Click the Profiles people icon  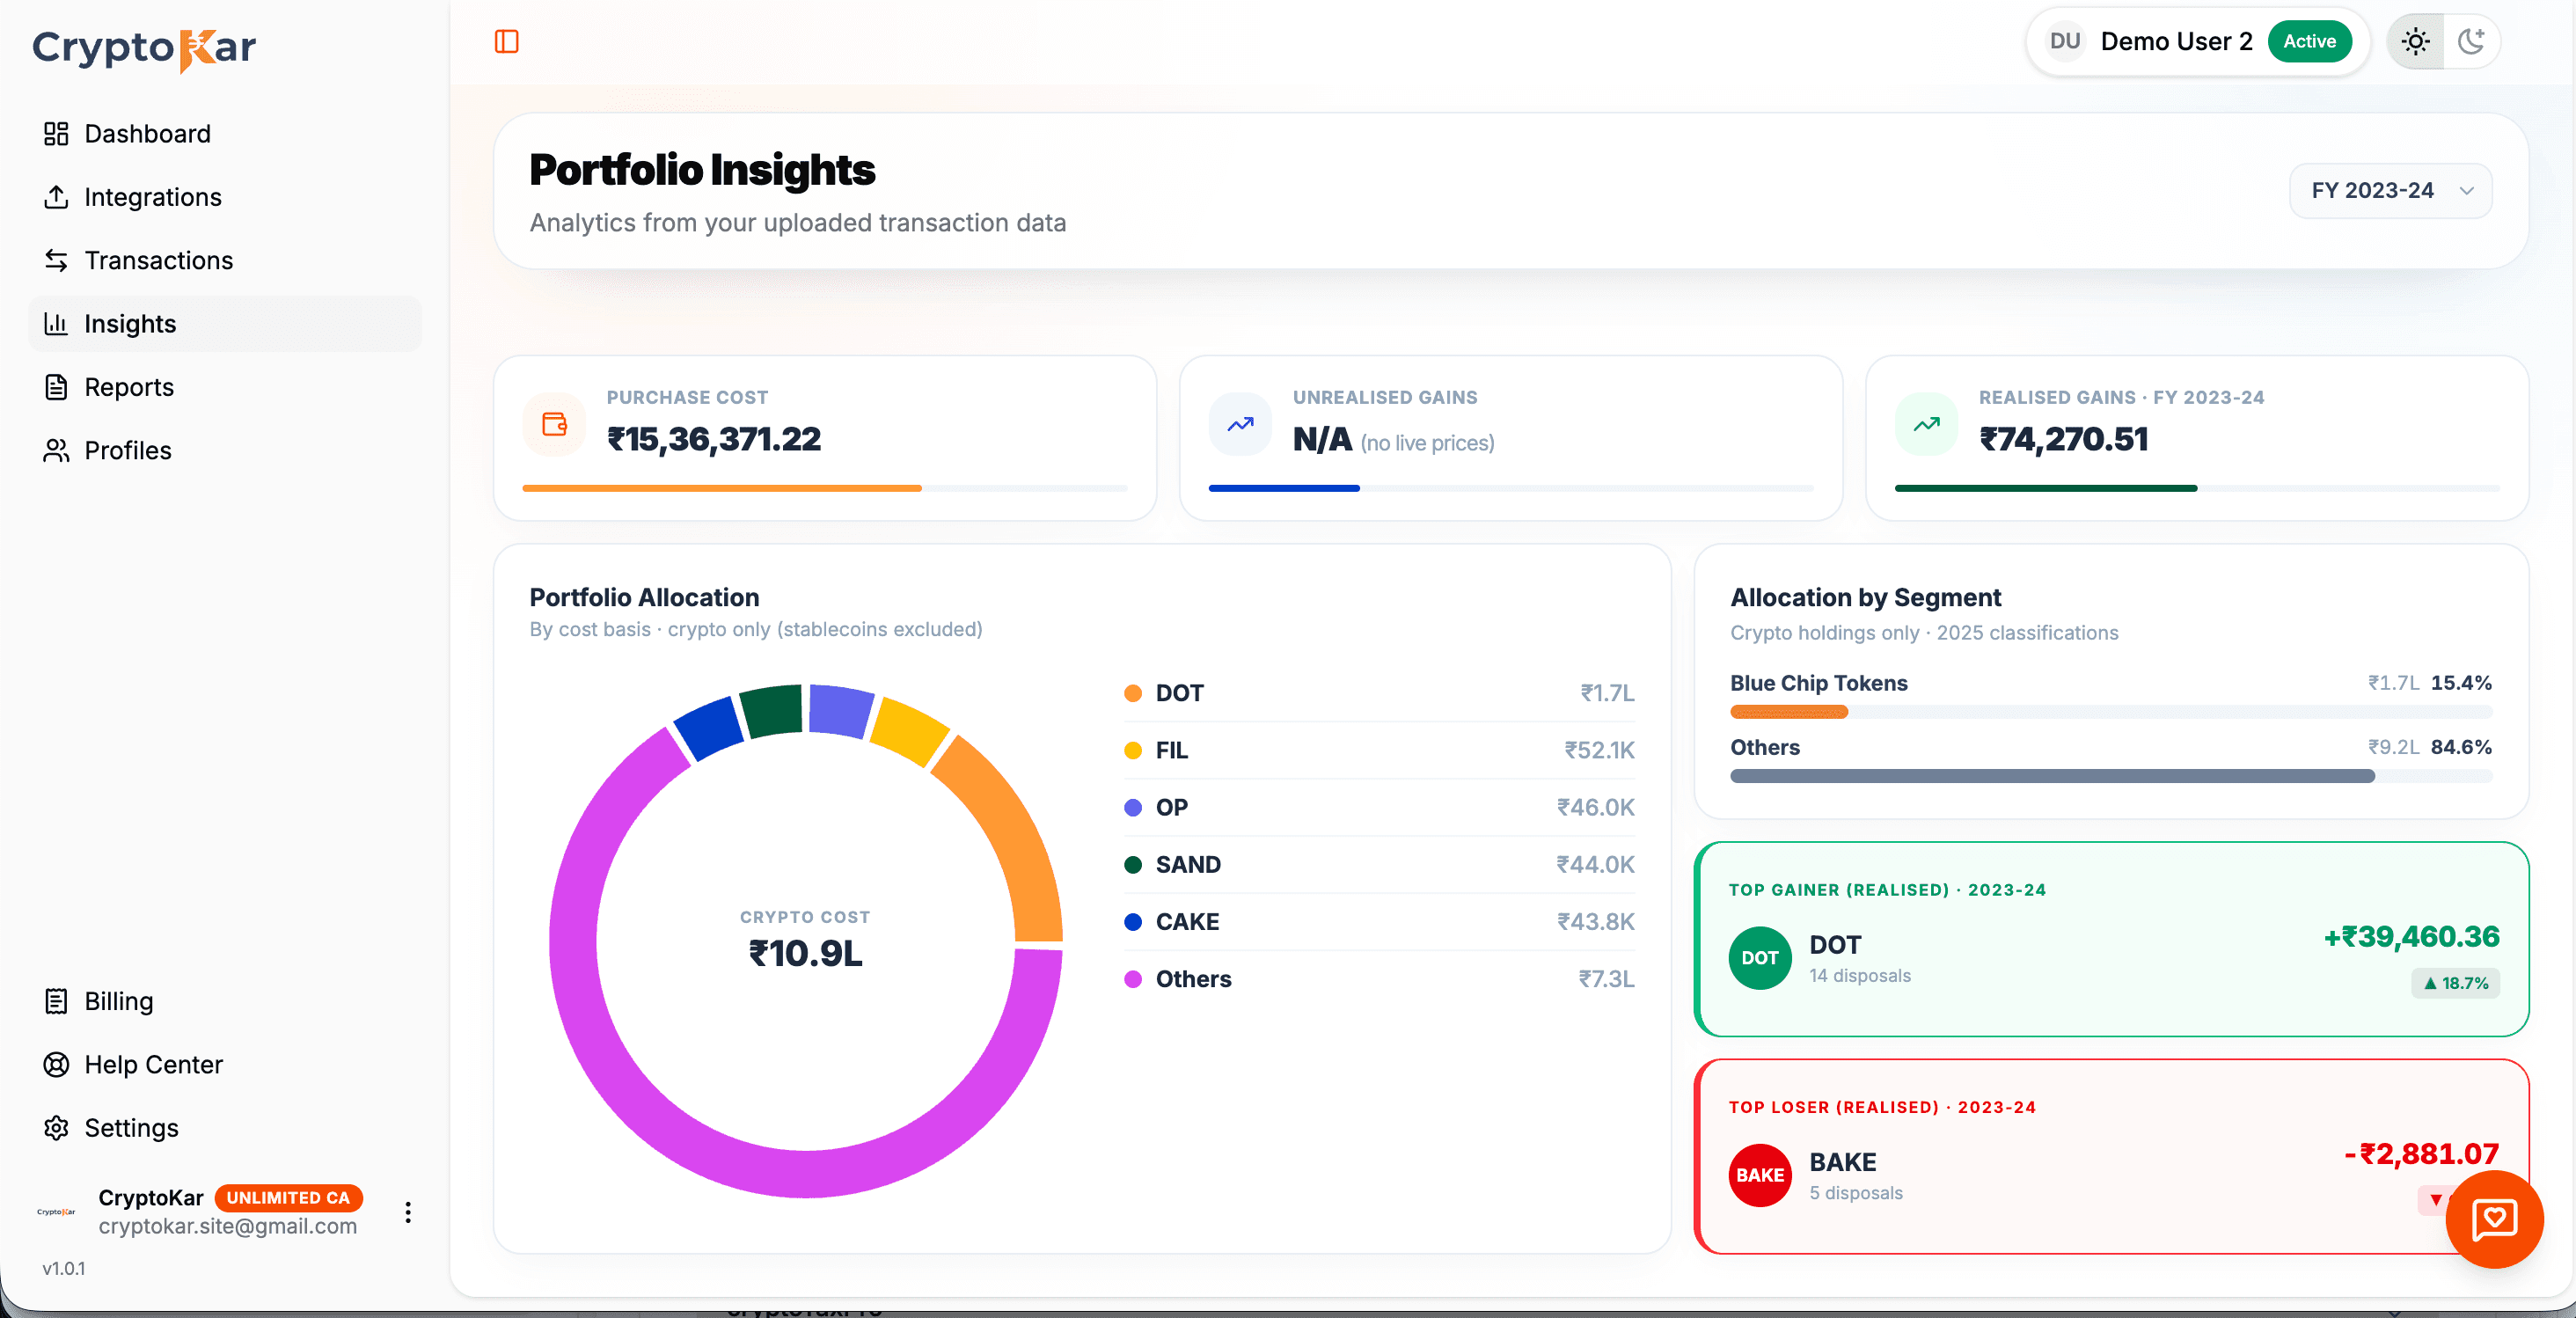(x=56, y=450)
